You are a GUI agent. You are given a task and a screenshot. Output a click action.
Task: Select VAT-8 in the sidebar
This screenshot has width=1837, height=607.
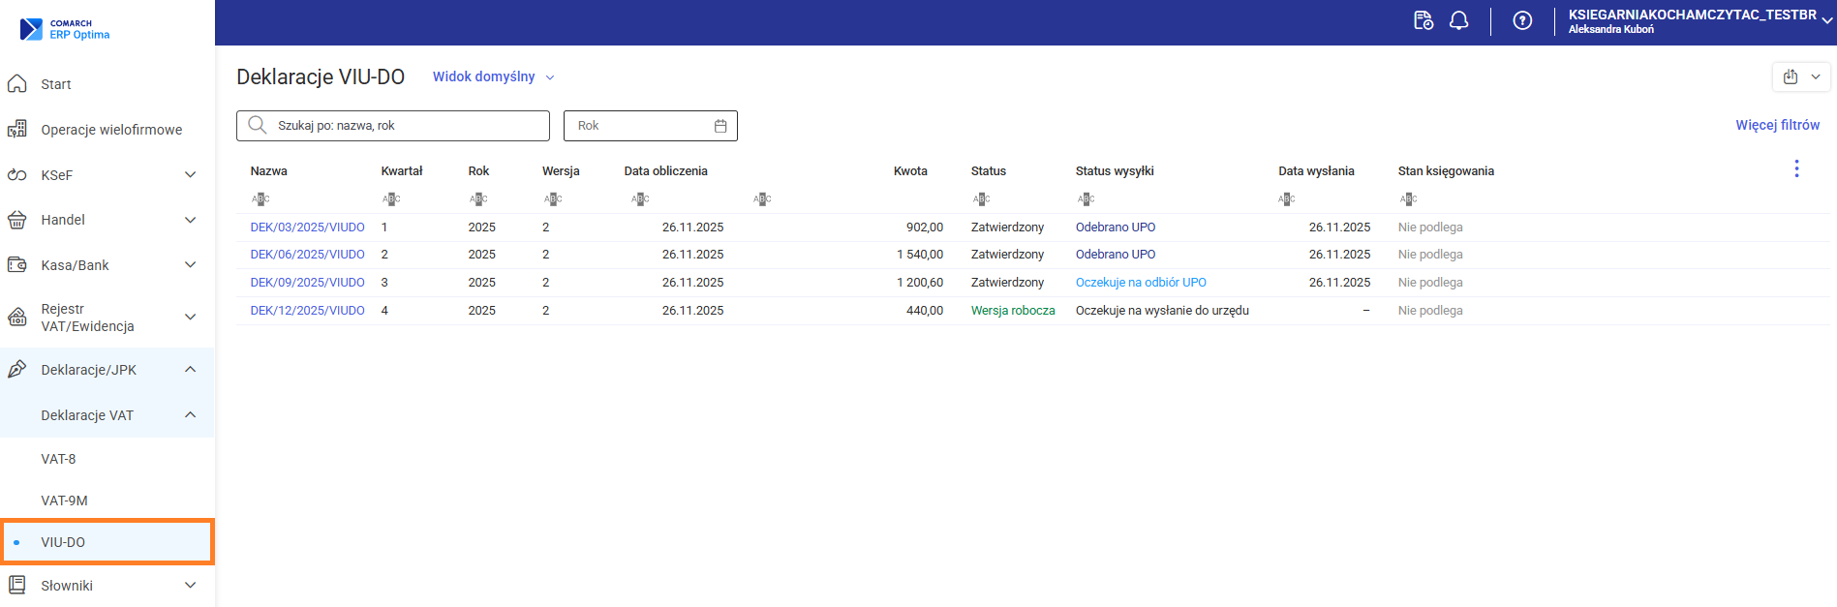[58, 459]
